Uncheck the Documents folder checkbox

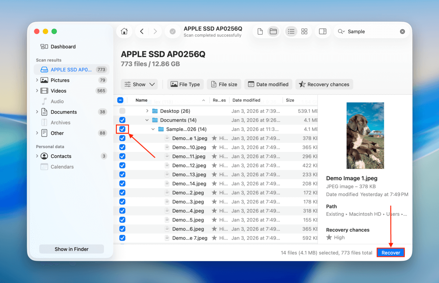click(x=122, y=120)
